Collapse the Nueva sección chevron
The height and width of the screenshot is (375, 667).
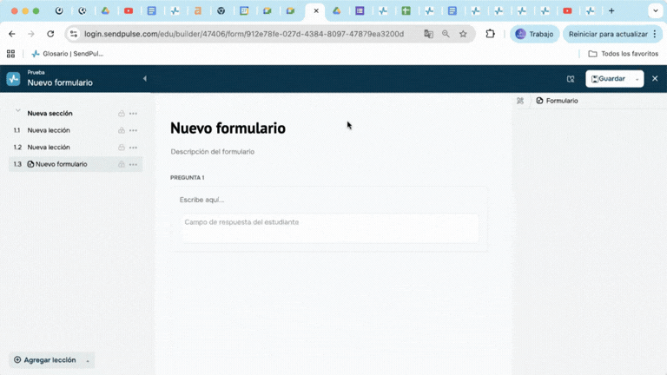[17, 111]
